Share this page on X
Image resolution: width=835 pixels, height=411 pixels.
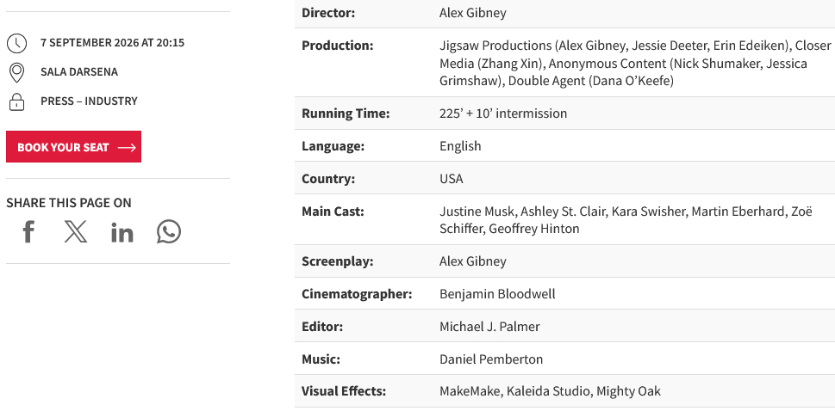(76, 232)
